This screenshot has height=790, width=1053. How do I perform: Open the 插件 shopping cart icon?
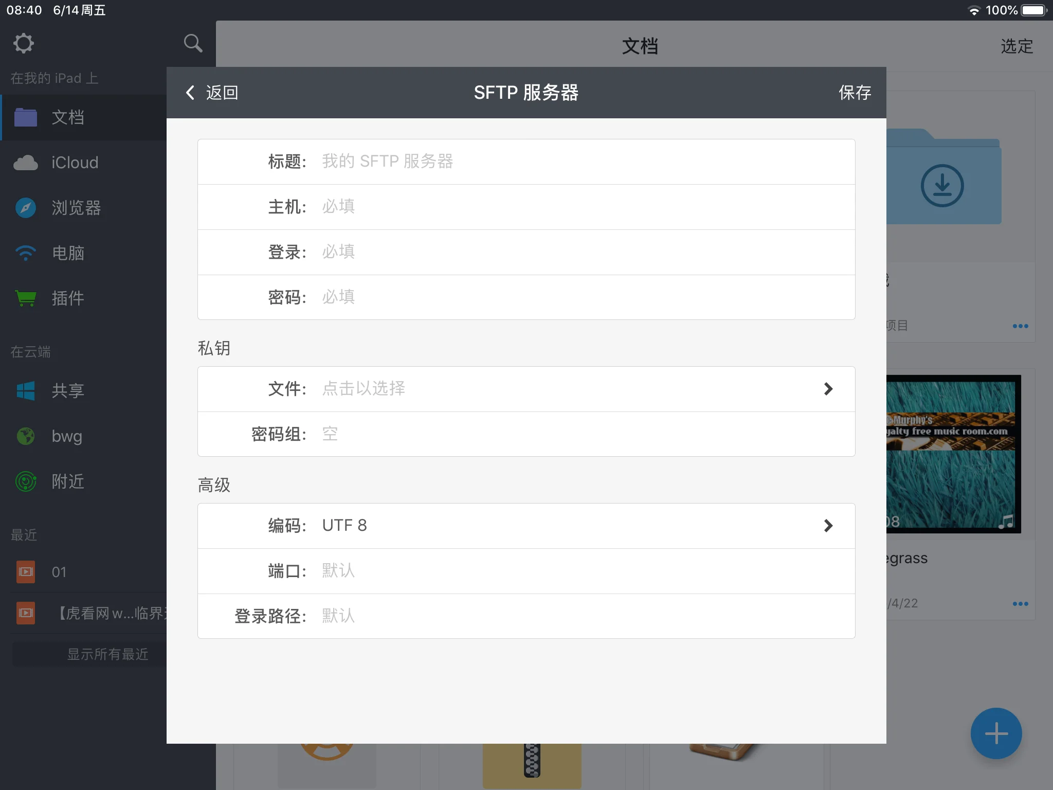(26, 298)
